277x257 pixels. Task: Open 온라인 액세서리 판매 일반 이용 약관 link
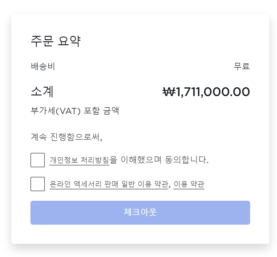[109, 184]
